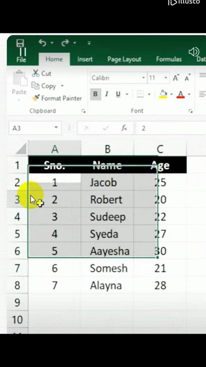The width and height of the screenshot is (206, 367).
Task: Select column A header
Action: [54, 149]
